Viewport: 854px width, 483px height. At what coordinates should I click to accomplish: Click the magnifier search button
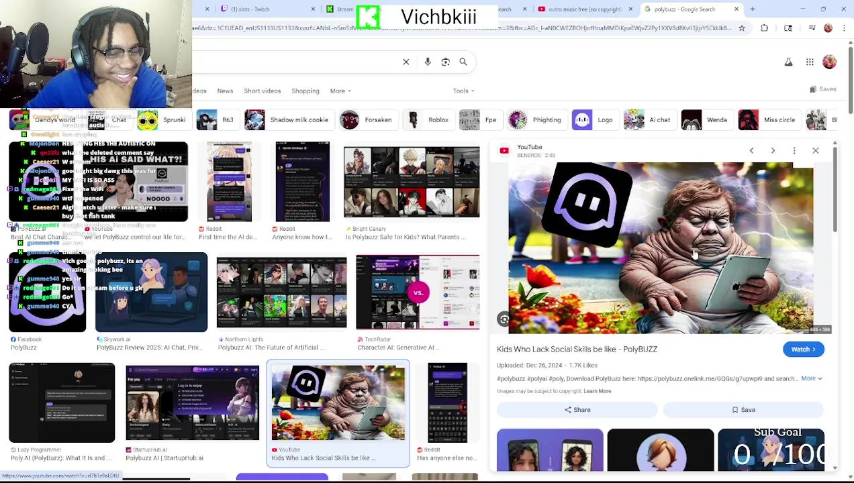pos(463,62)
